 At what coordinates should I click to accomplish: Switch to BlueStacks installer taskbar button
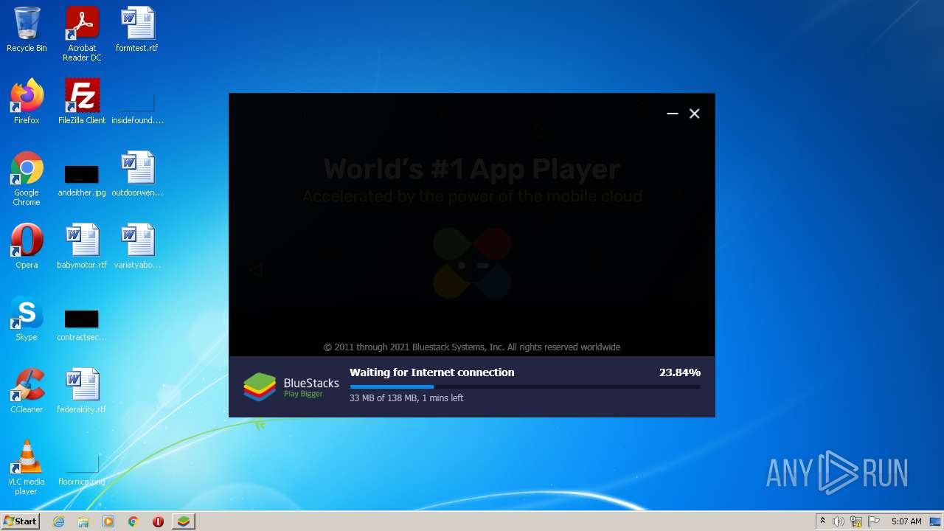click(x=184, y=521)
